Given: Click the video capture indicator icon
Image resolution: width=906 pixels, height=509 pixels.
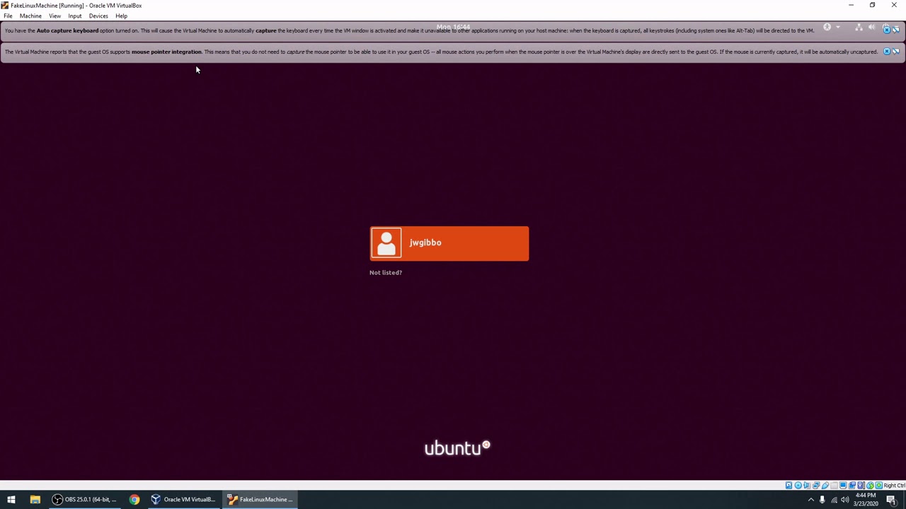Looking at the screenshot, I should pyautogui.click(x=852, y=485).
